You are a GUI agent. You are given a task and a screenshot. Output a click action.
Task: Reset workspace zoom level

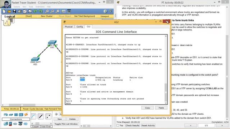tap(52, 11)
